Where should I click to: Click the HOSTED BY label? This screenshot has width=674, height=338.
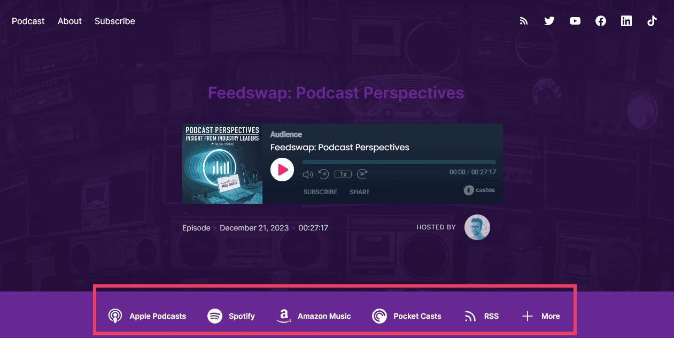436,227
